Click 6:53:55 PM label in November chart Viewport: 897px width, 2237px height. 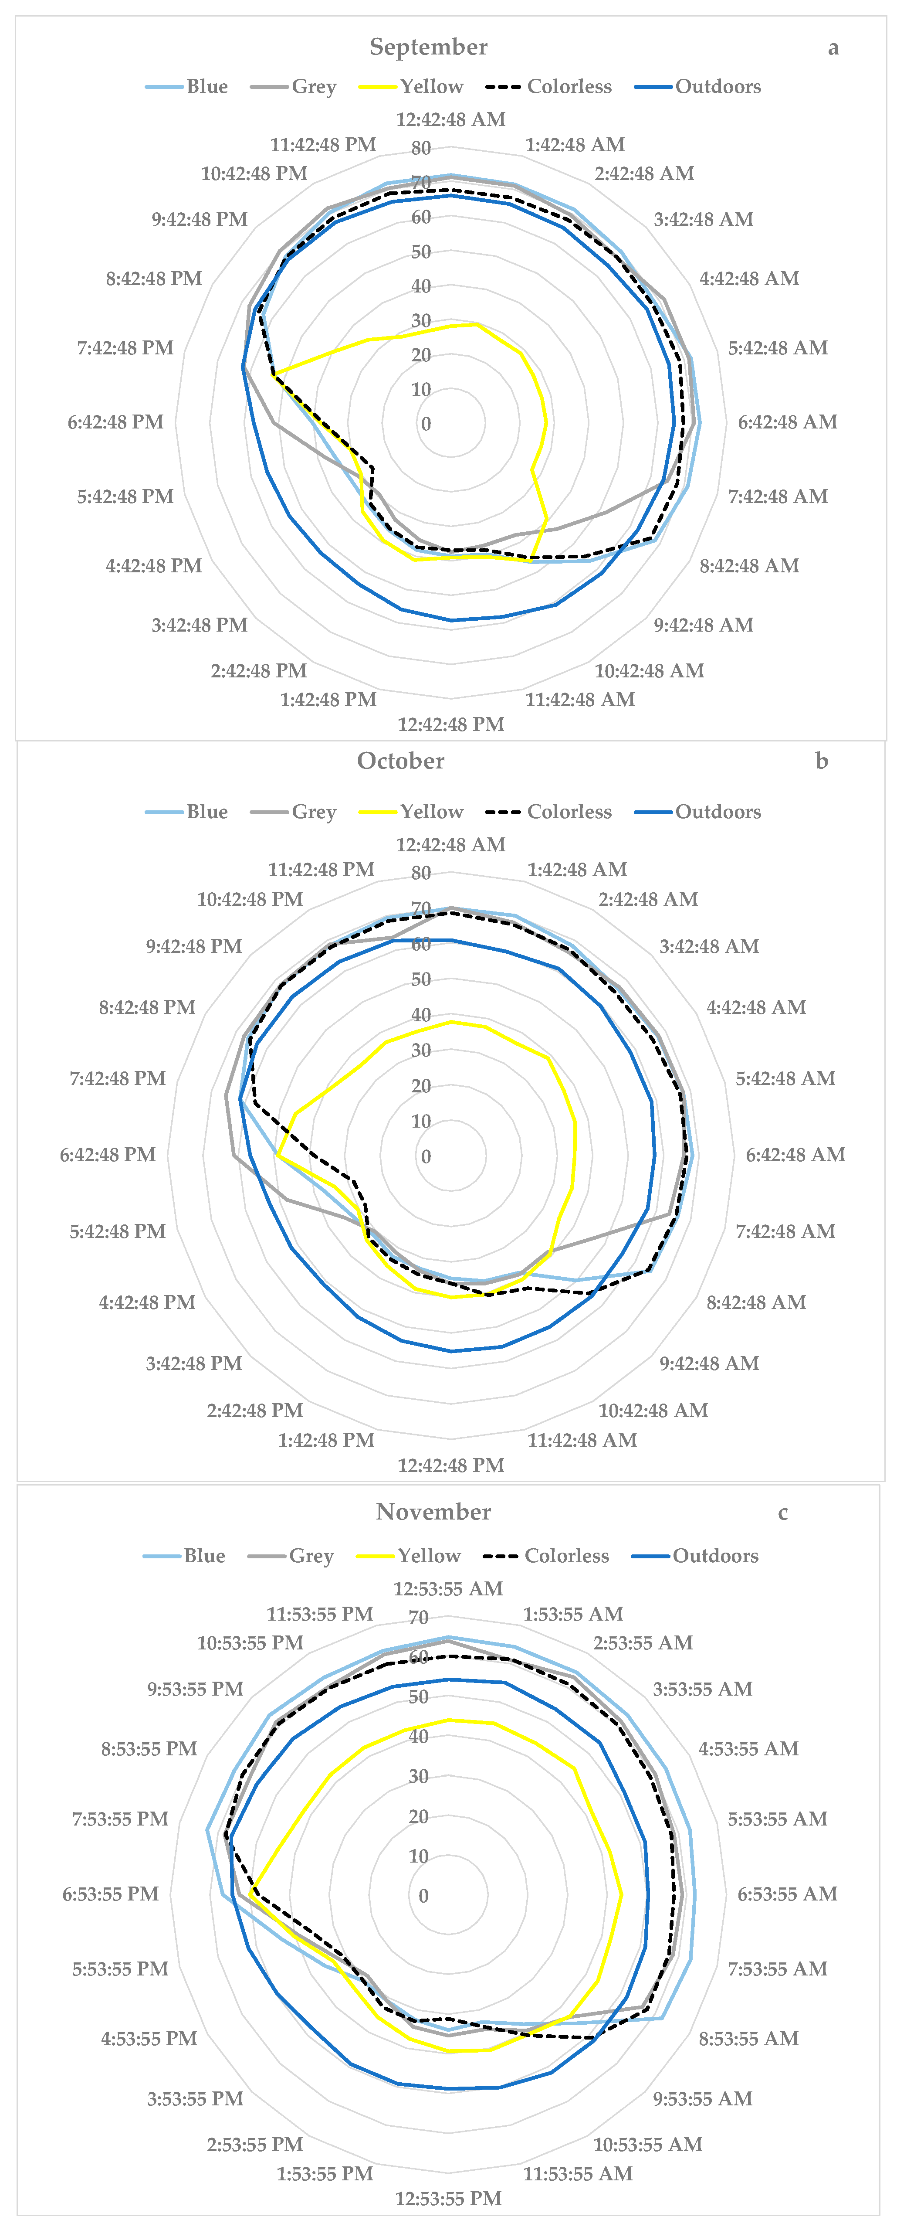110,1894
